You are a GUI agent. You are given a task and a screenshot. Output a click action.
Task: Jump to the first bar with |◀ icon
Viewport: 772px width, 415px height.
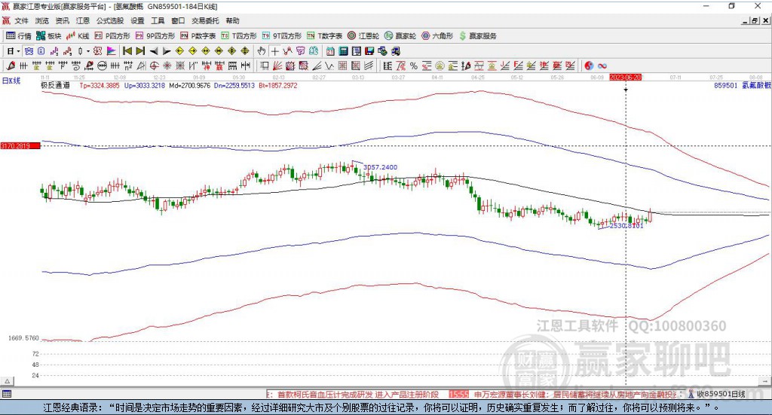[x=127, y=51]
